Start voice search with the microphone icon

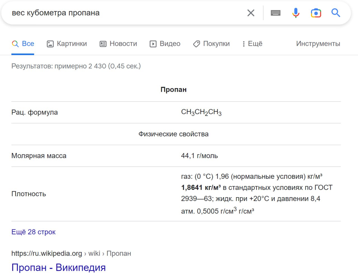point(296,13)
